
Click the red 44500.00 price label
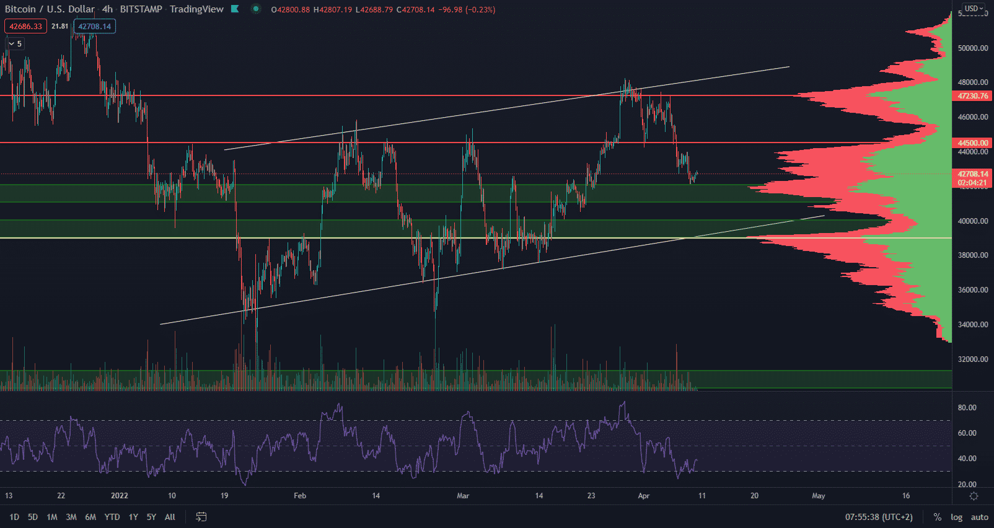[972, 143]
